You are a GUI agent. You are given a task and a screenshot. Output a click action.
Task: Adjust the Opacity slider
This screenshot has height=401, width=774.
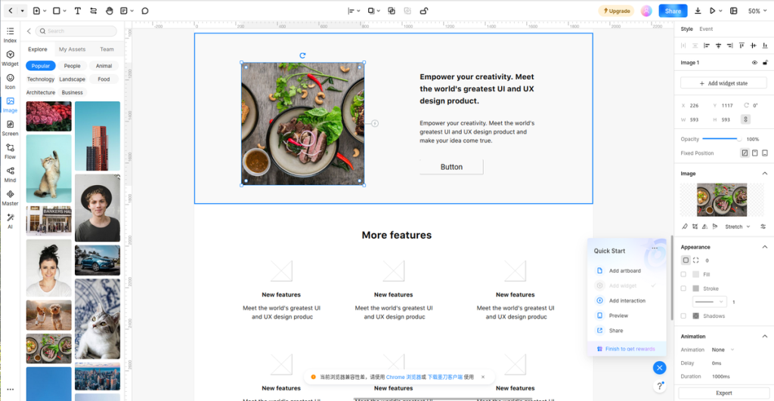point(721,139)
